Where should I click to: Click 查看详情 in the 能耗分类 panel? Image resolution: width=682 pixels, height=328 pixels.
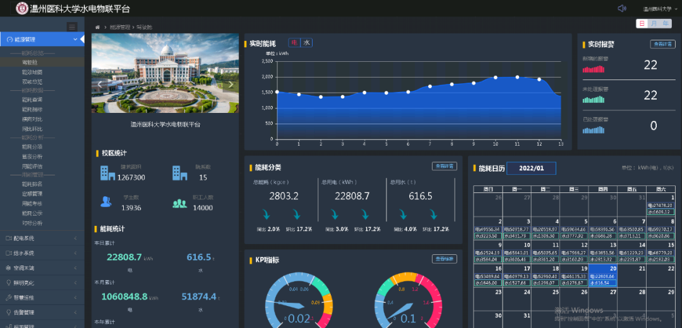(x=445, y=166)
